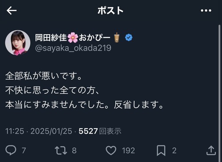The width and height of the screenshot is (222, 162).
Task: Open the profile avatar photo
Action: click(18, 43)
